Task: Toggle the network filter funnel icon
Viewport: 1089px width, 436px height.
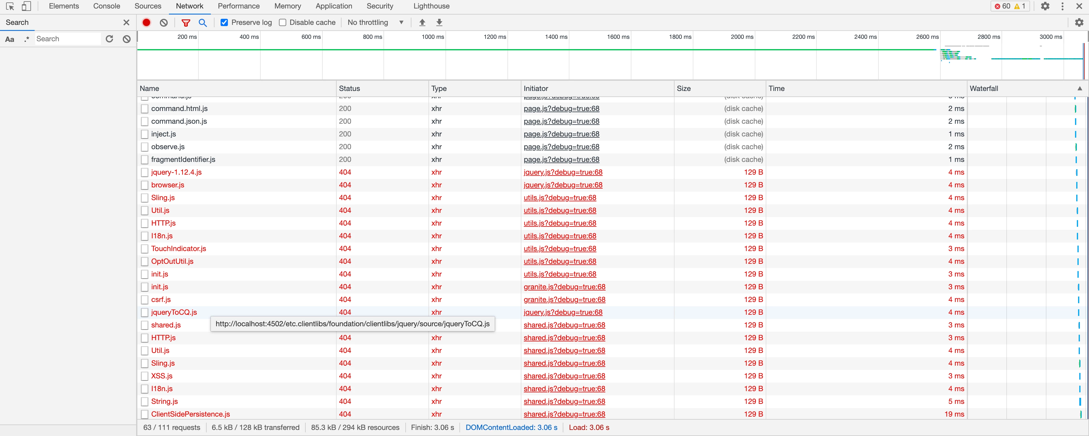Action: 186,22
